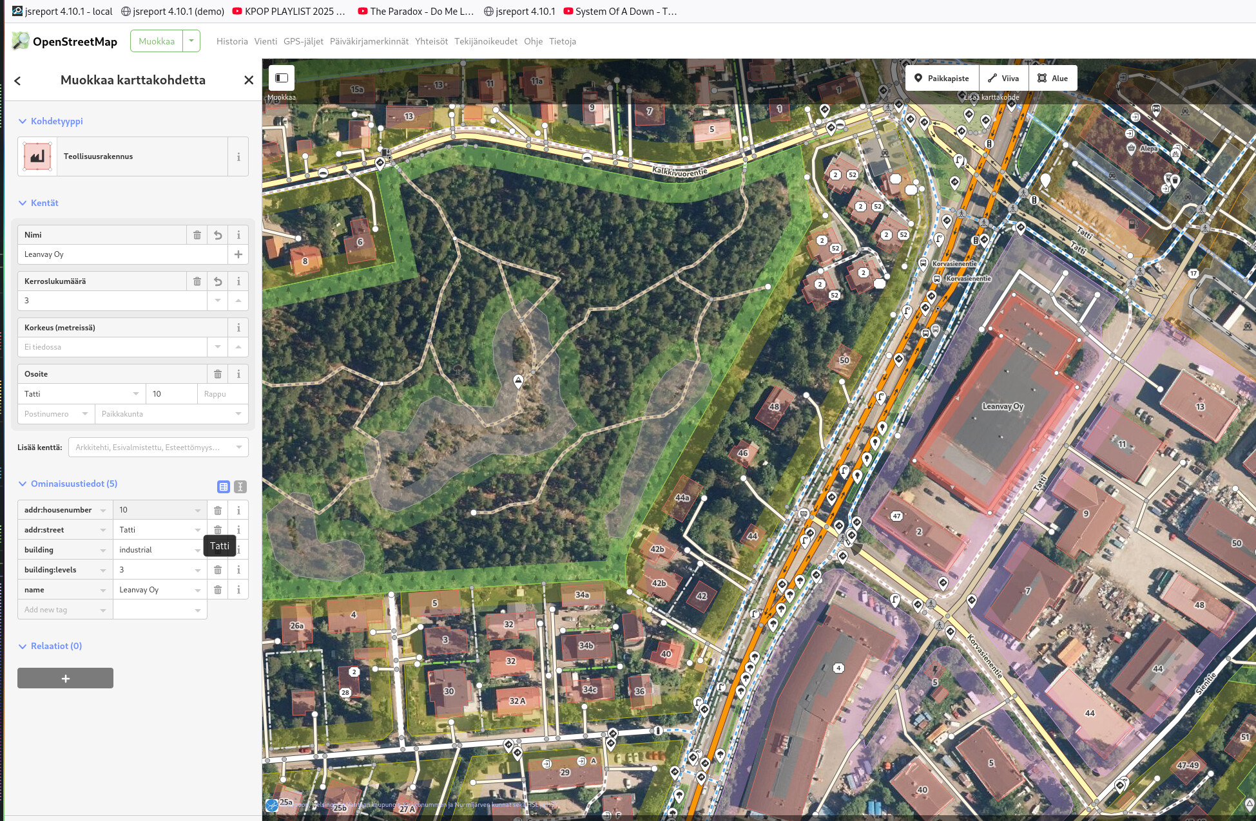This screenshot has height=821, width=1256.
Task: Increase Kerroslukumäärä with up arrow
Action: (x=238, y=301)
